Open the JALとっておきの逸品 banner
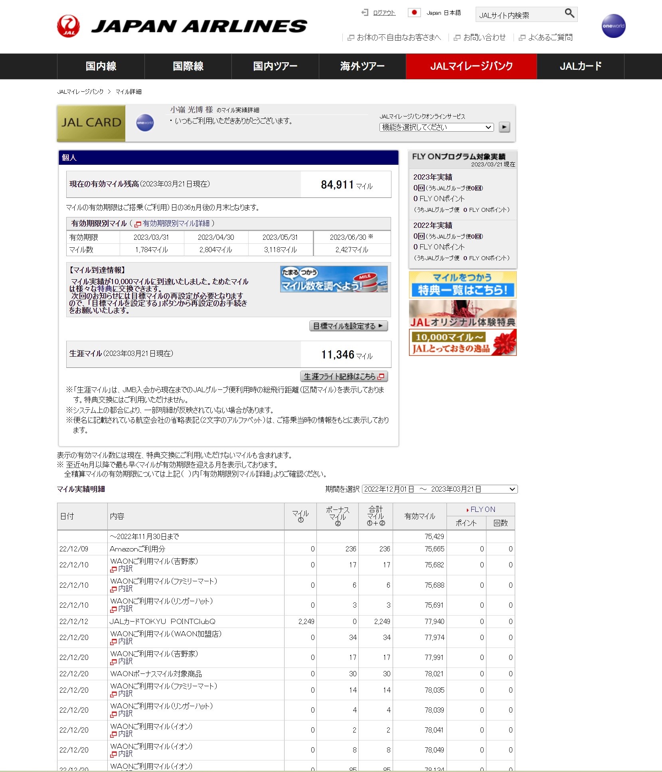Screen dimensions: 662x772 462,343
